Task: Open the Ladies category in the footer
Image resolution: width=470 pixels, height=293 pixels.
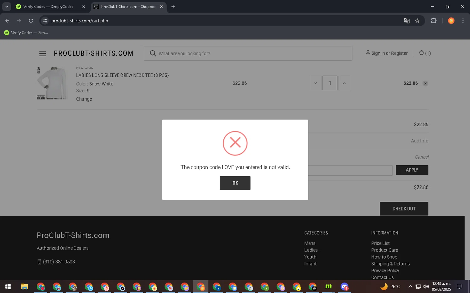Action: (311, 250)
